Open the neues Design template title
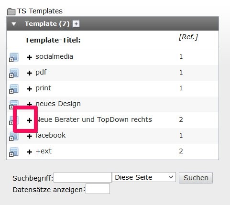Image resolution: width=230 pixels, height=205 pixels. pos(58,104)
